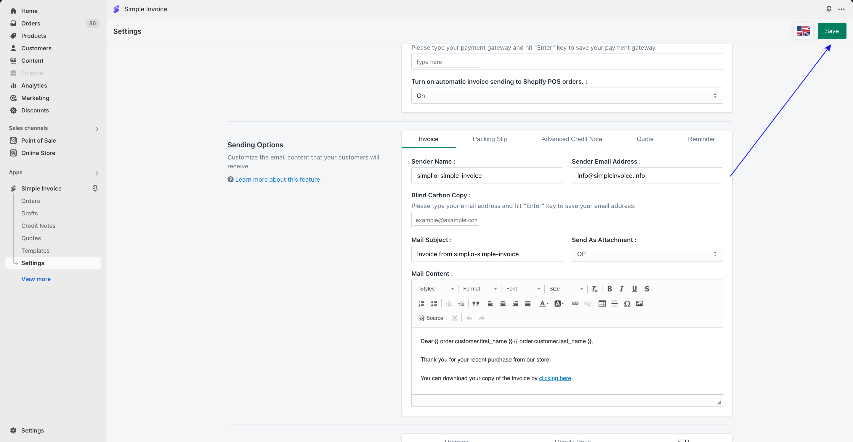Open the Font dropdown in the editor
853x442 pixels.
pyautogui.click(x=522, y=289)
